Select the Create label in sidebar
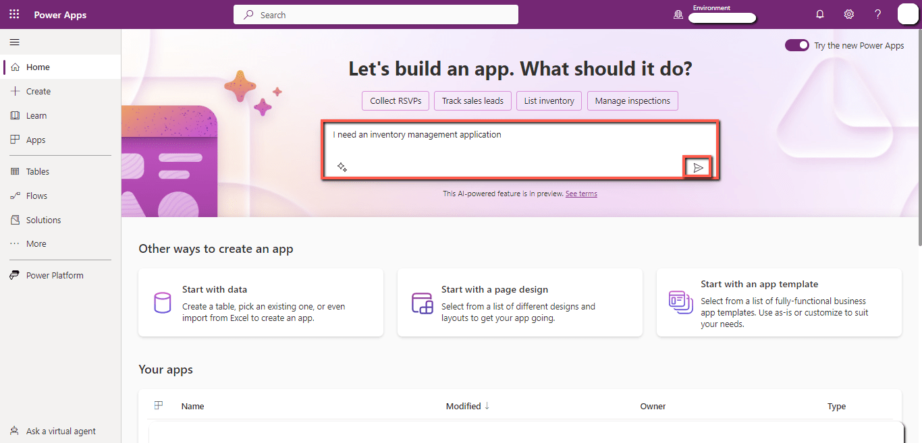 point(38,91)
